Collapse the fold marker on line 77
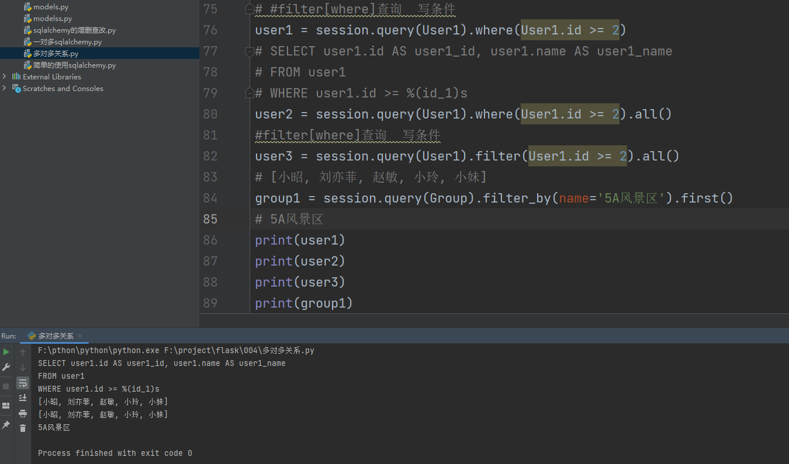Screen dimensions: 789x464 (250, 51)
